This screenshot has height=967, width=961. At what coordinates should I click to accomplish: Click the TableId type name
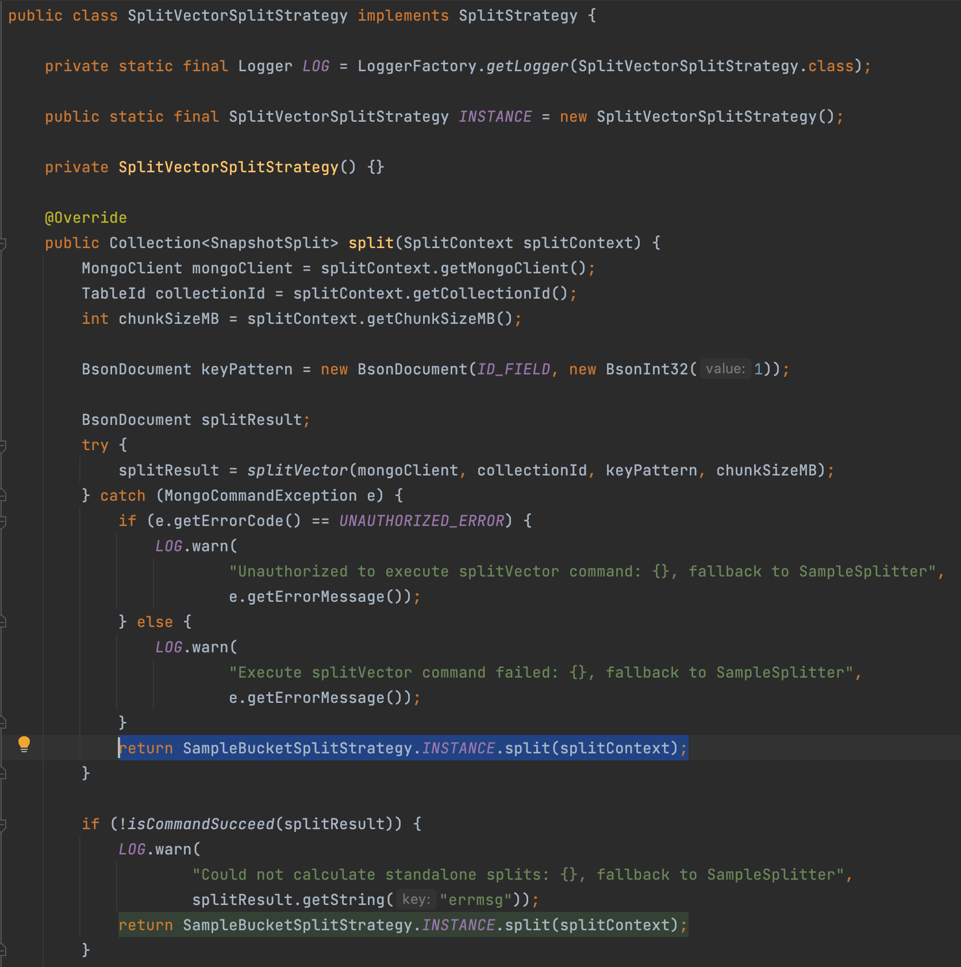[x=113, y=293]
